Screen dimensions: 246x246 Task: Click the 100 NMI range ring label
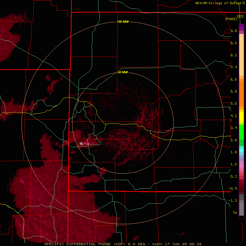click(123, 22)
